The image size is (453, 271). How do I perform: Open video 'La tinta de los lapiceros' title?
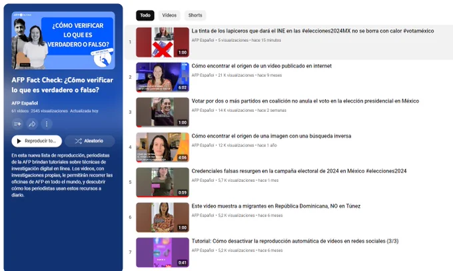coord(312,31)
